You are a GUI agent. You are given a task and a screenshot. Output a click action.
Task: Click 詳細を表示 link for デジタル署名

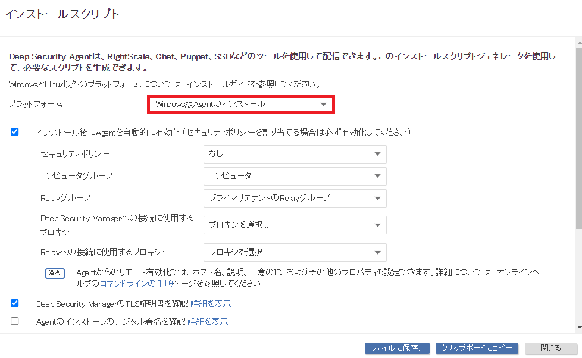pos(208,322)
